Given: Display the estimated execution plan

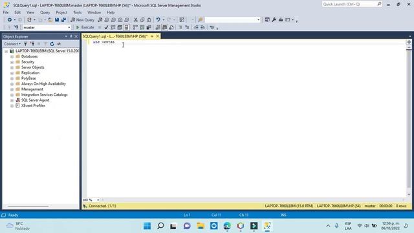Looking at the screenshot, I should point(113,27).
